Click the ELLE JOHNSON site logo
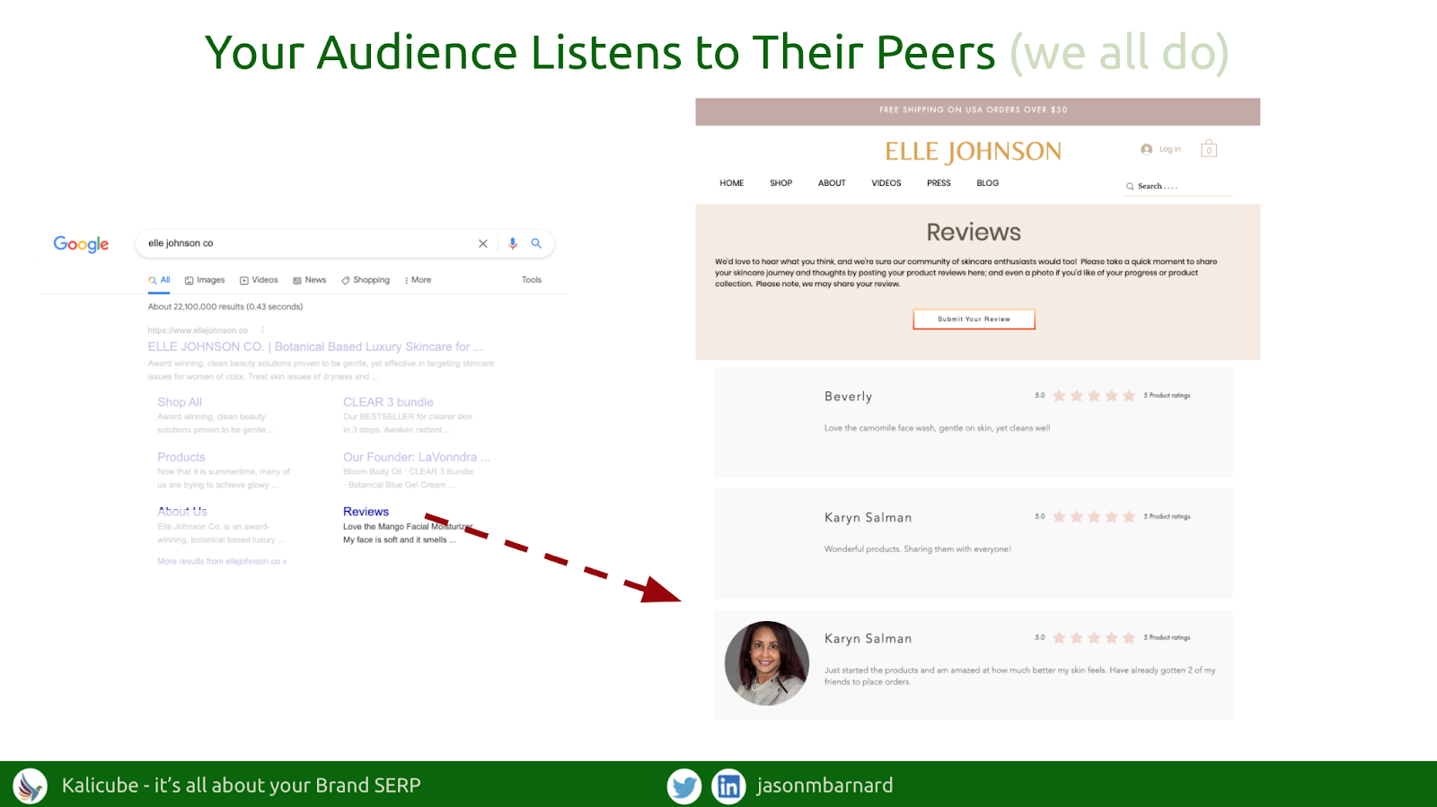Image resolution: width=1437 pixels, height=807 pixels. tap(973, 152)
